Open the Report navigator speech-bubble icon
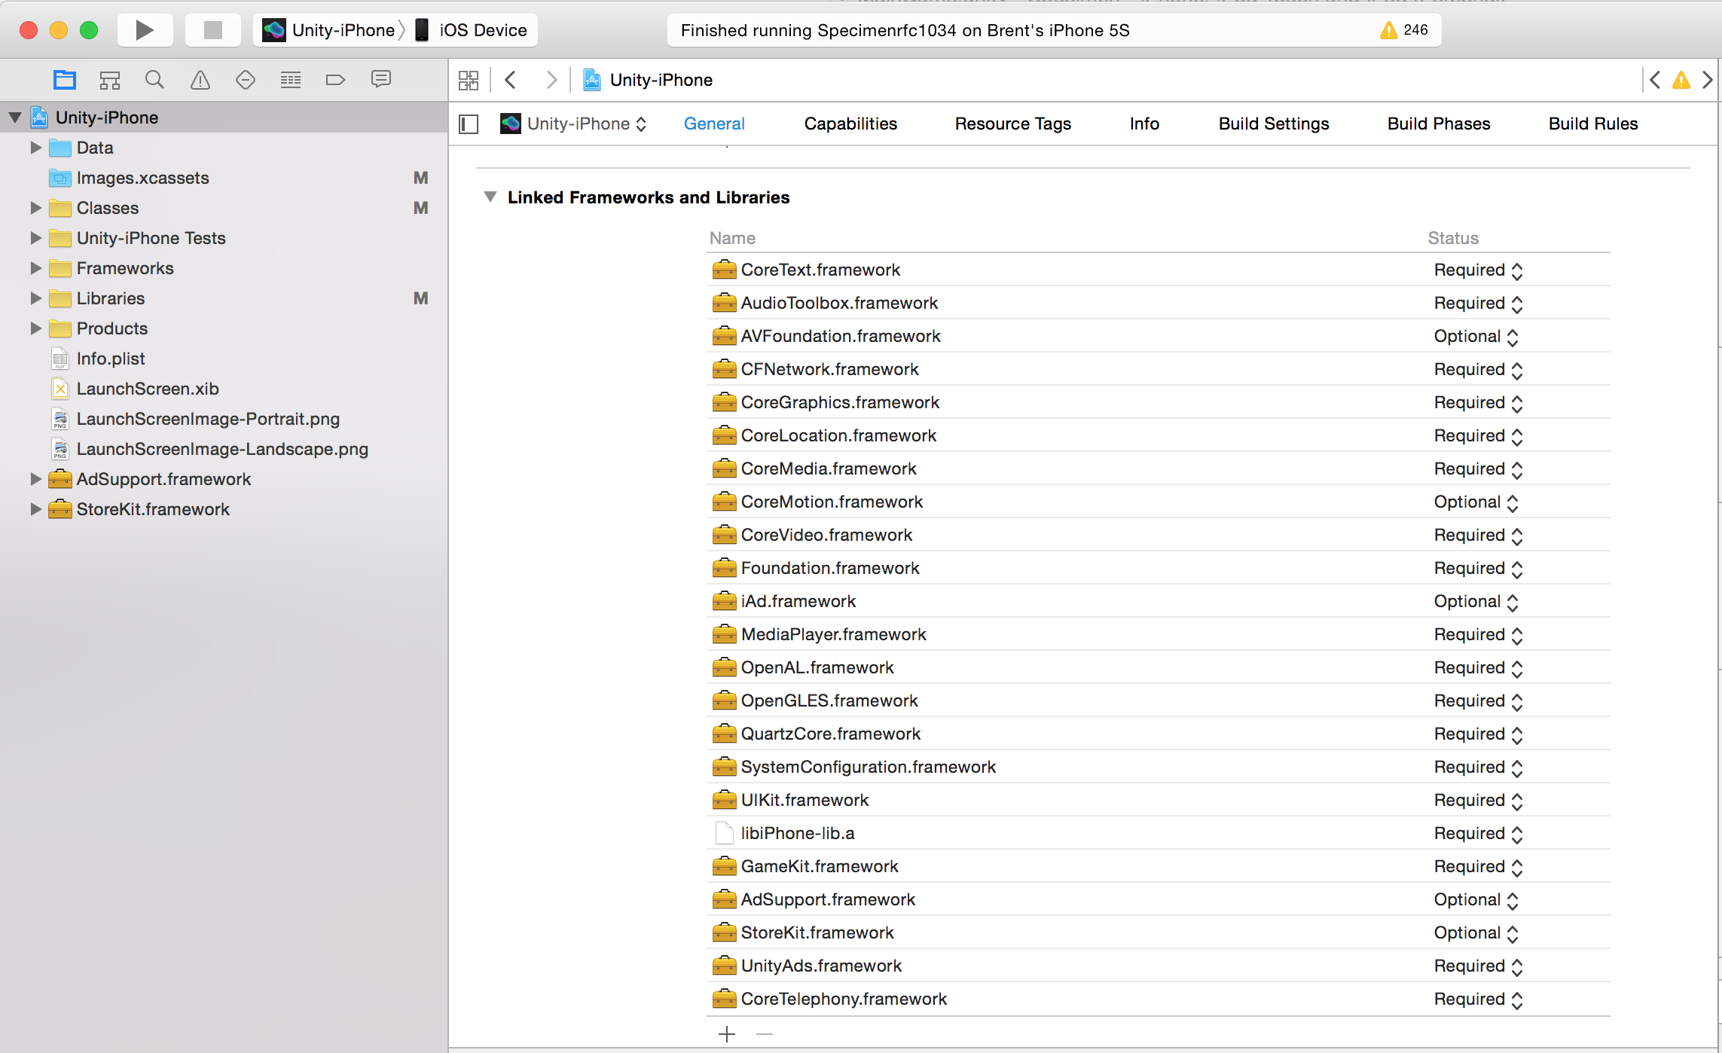 tap(381, 80)
